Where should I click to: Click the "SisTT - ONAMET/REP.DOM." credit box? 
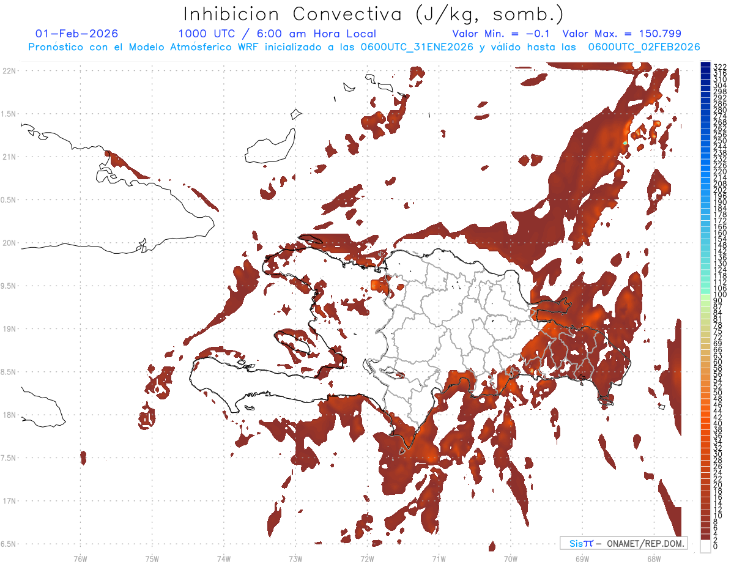tap(624, 543)
